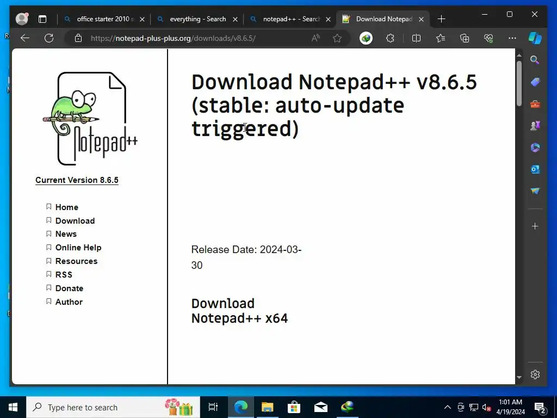The height and width of the screenshot is (418, 557).
Task: Open the tab actions menu icon
Action: (x=42, y=19)
